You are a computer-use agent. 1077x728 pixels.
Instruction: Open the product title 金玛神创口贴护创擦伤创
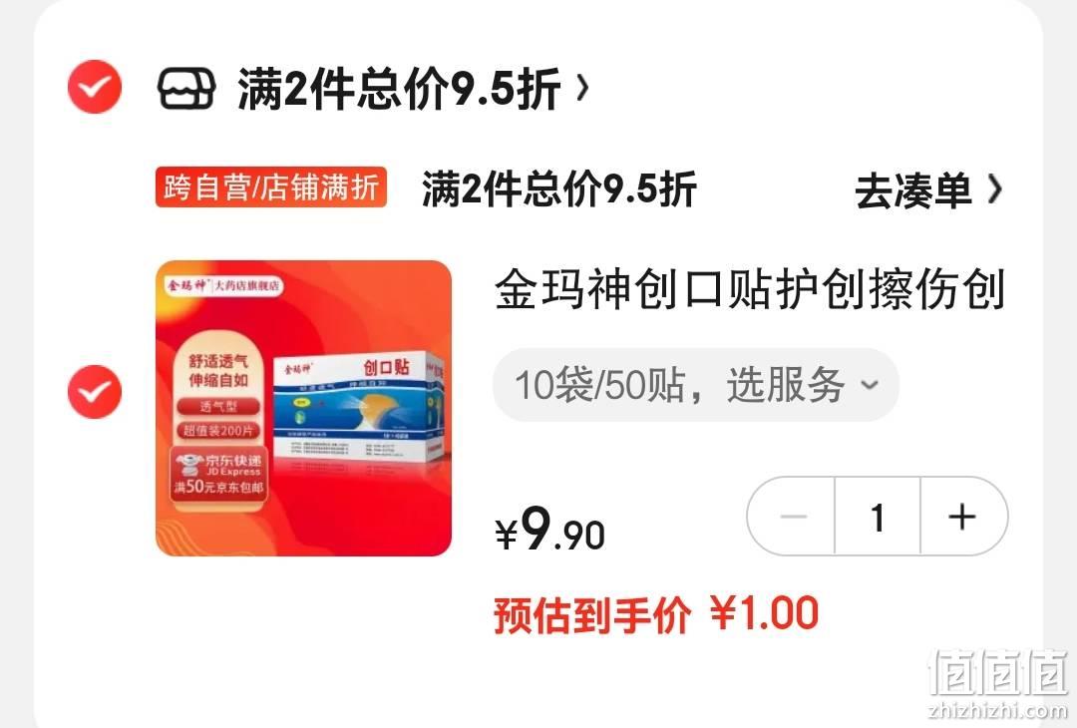750,288
